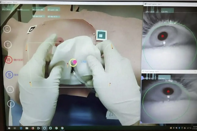Click the pink gaze marker circle
Viewport: 197px width, 131px height.
coord(74,62)
